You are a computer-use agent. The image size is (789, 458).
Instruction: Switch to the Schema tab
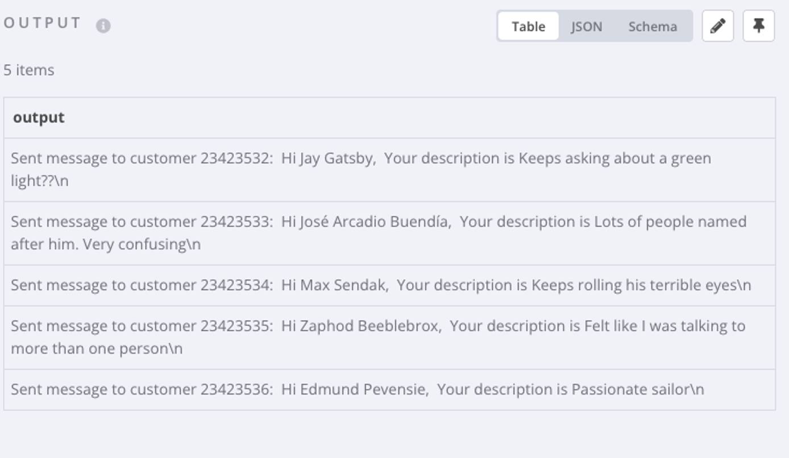[652, 26]
